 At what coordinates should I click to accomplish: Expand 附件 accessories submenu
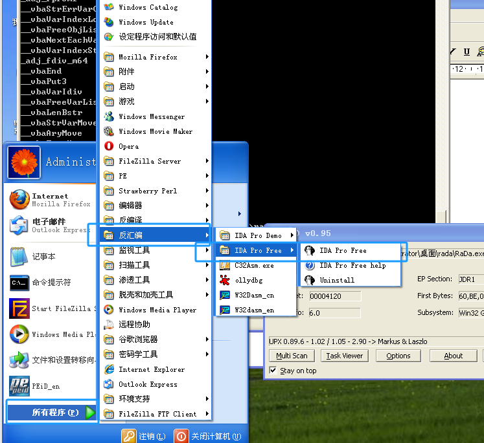[156, 72]
